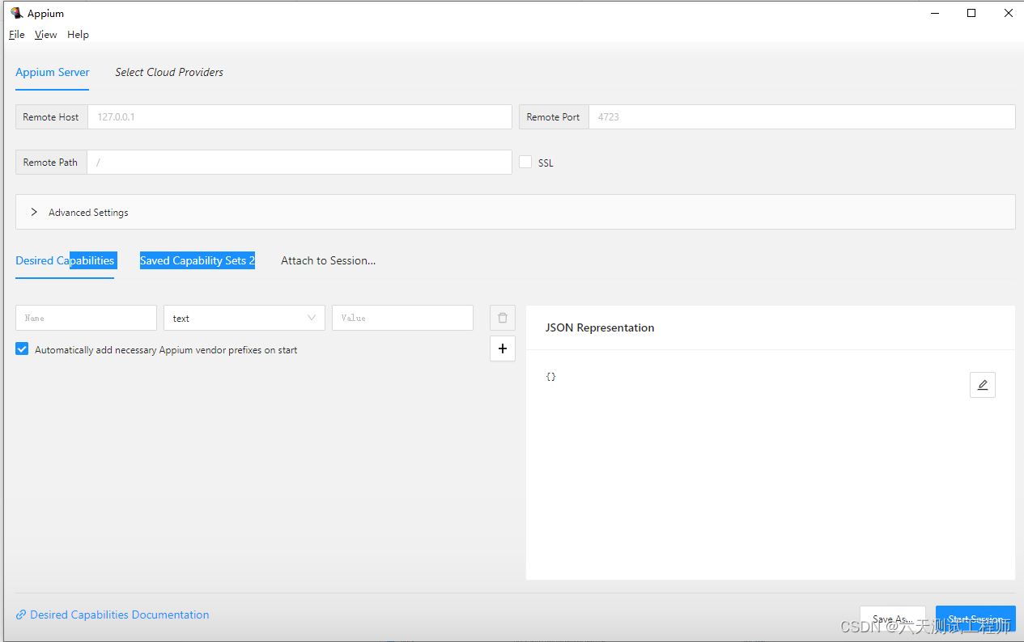The height and width of the screenshot is (642, 1024).
Task: Click the empty braces in the JSON panel
Action: coord(551,377)
